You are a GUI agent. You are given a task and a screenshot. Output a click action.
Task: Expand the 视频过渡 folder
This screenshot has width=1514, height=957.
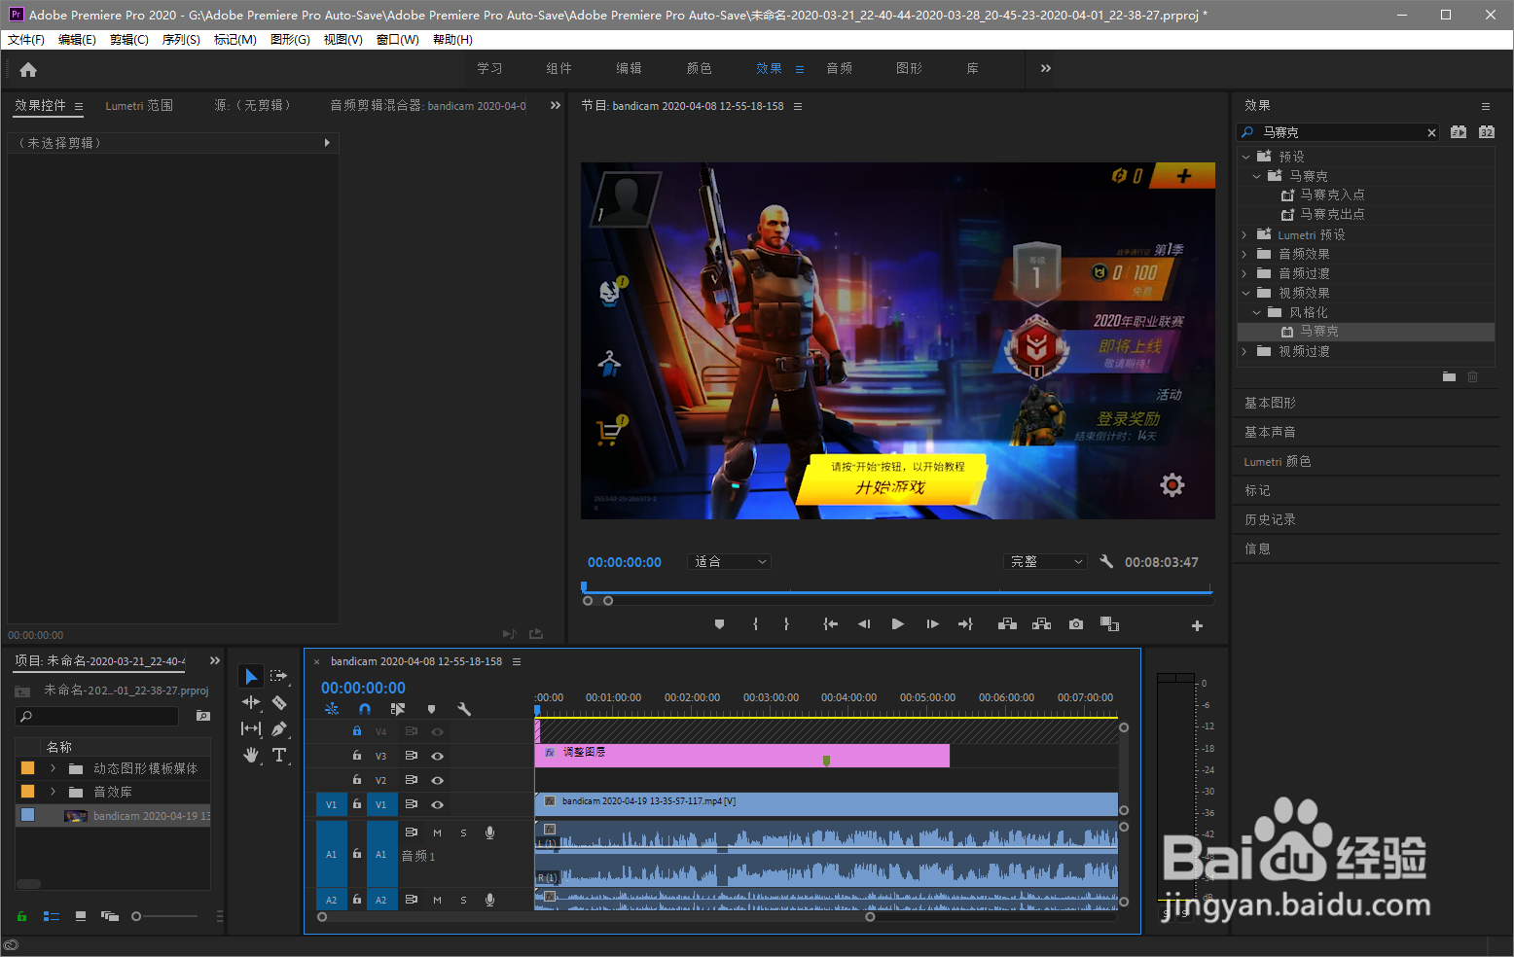1244,351
